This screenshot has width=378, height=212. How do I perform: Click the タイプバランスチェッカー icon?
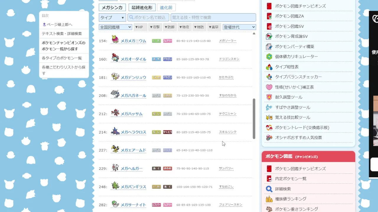tap(269, 77)
